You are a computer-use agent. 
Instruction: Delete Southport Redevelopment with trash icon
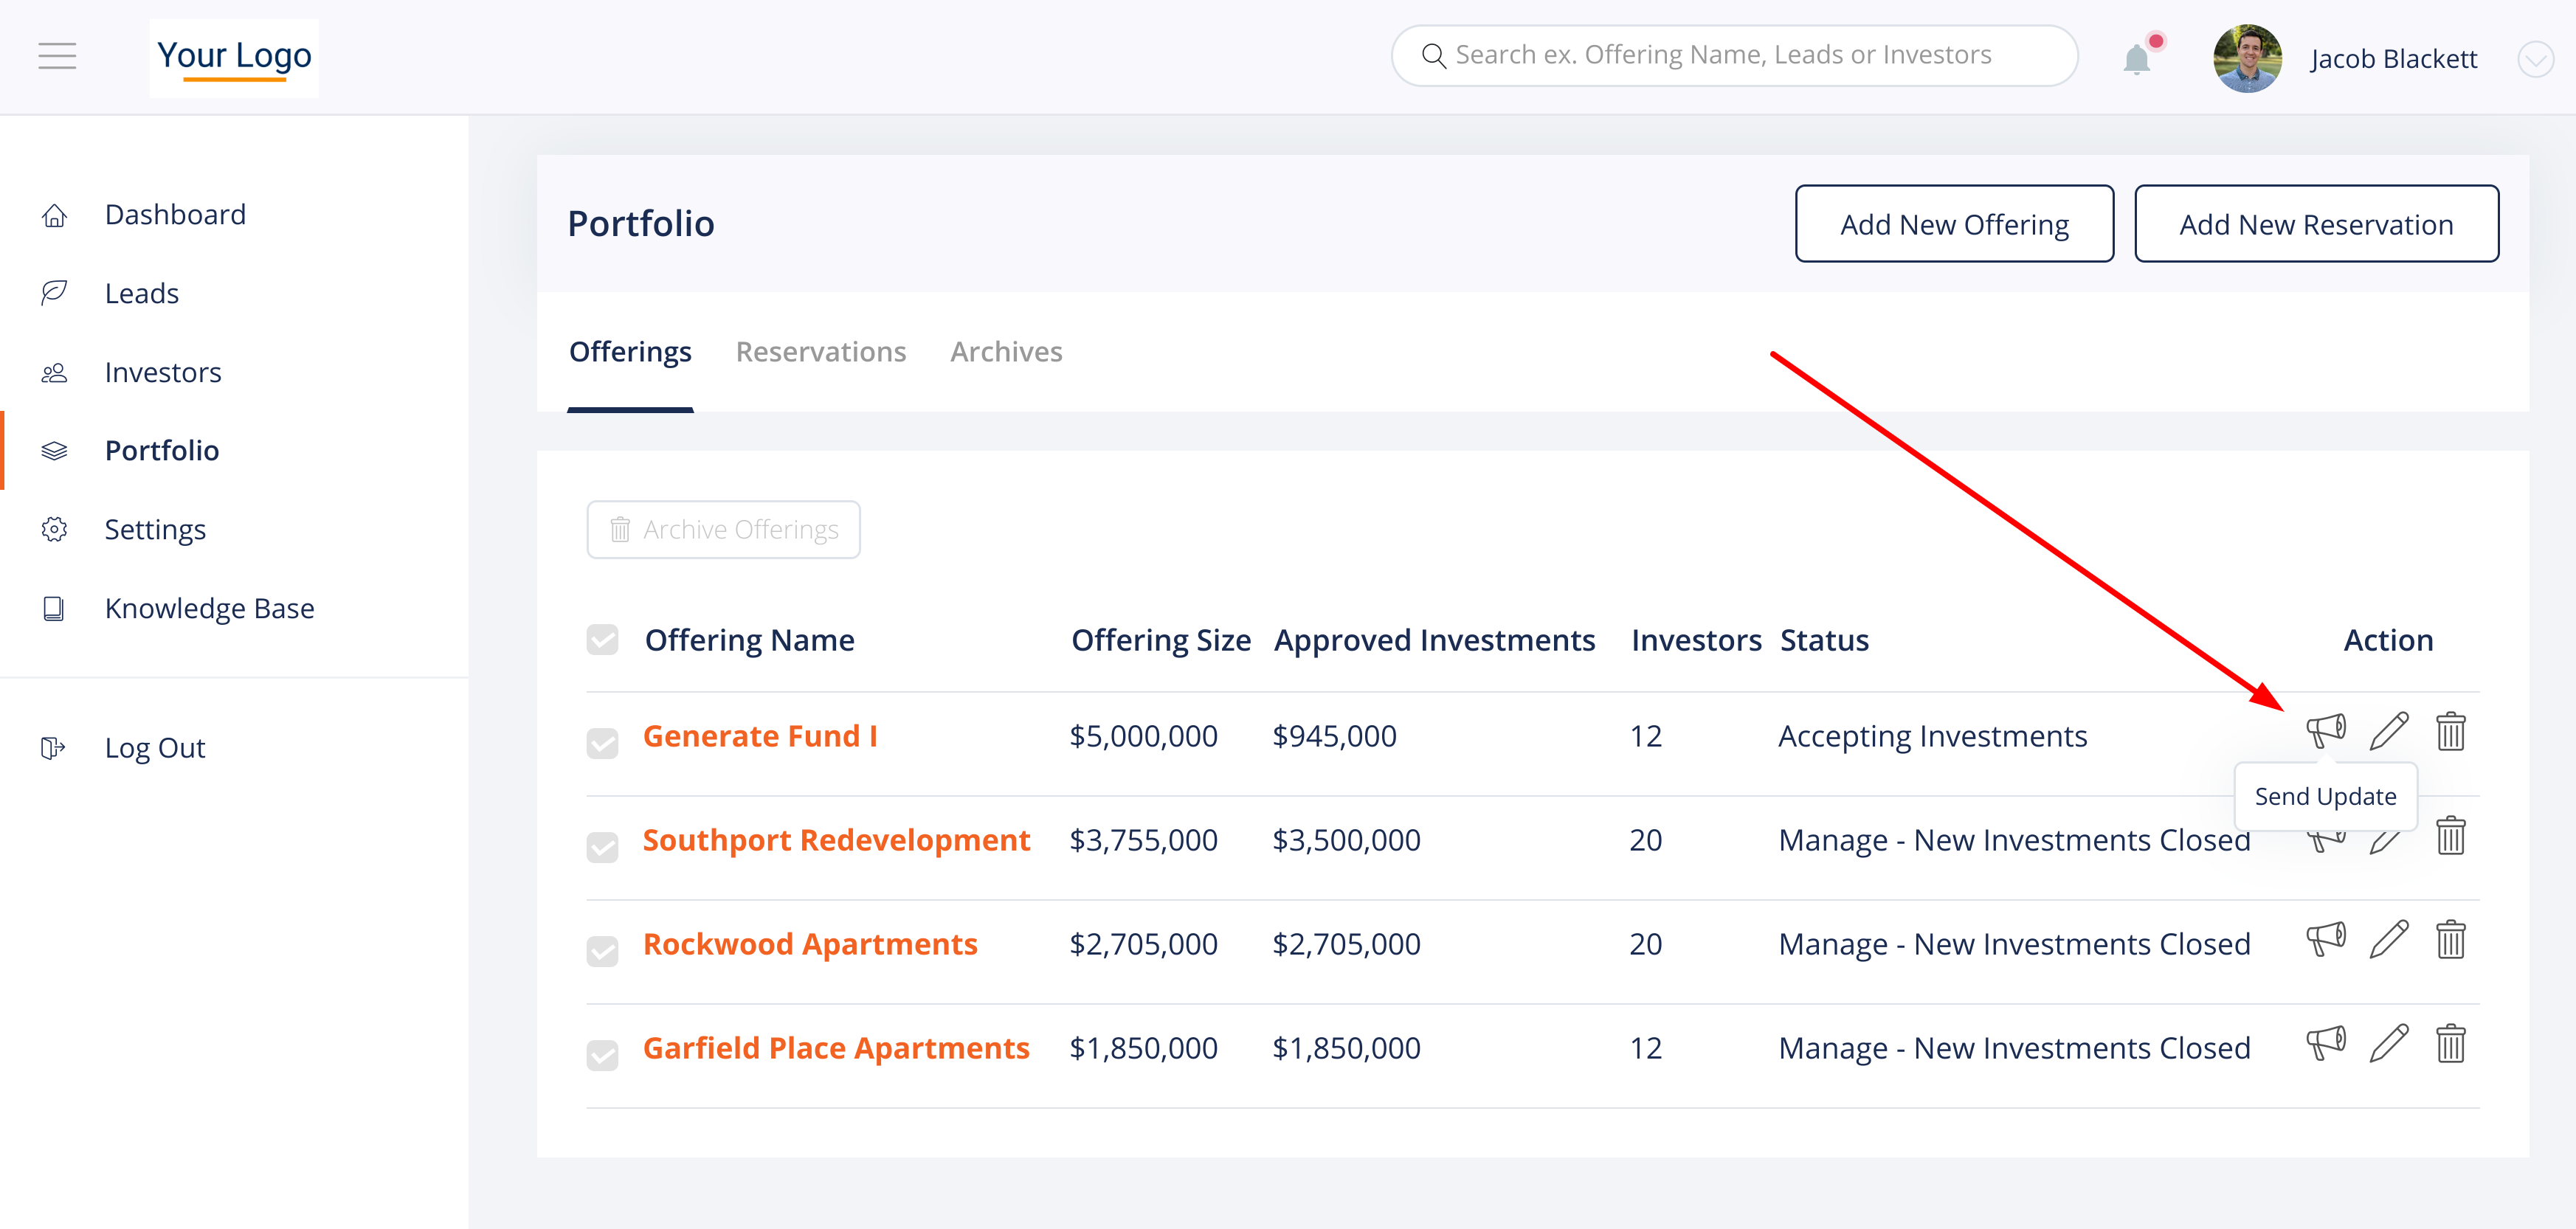click(2450, 836)
